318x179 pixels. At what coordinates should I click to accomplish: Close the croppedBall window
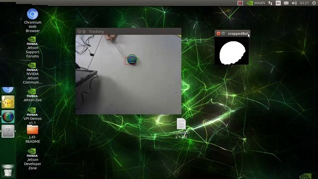click(219, 33)
